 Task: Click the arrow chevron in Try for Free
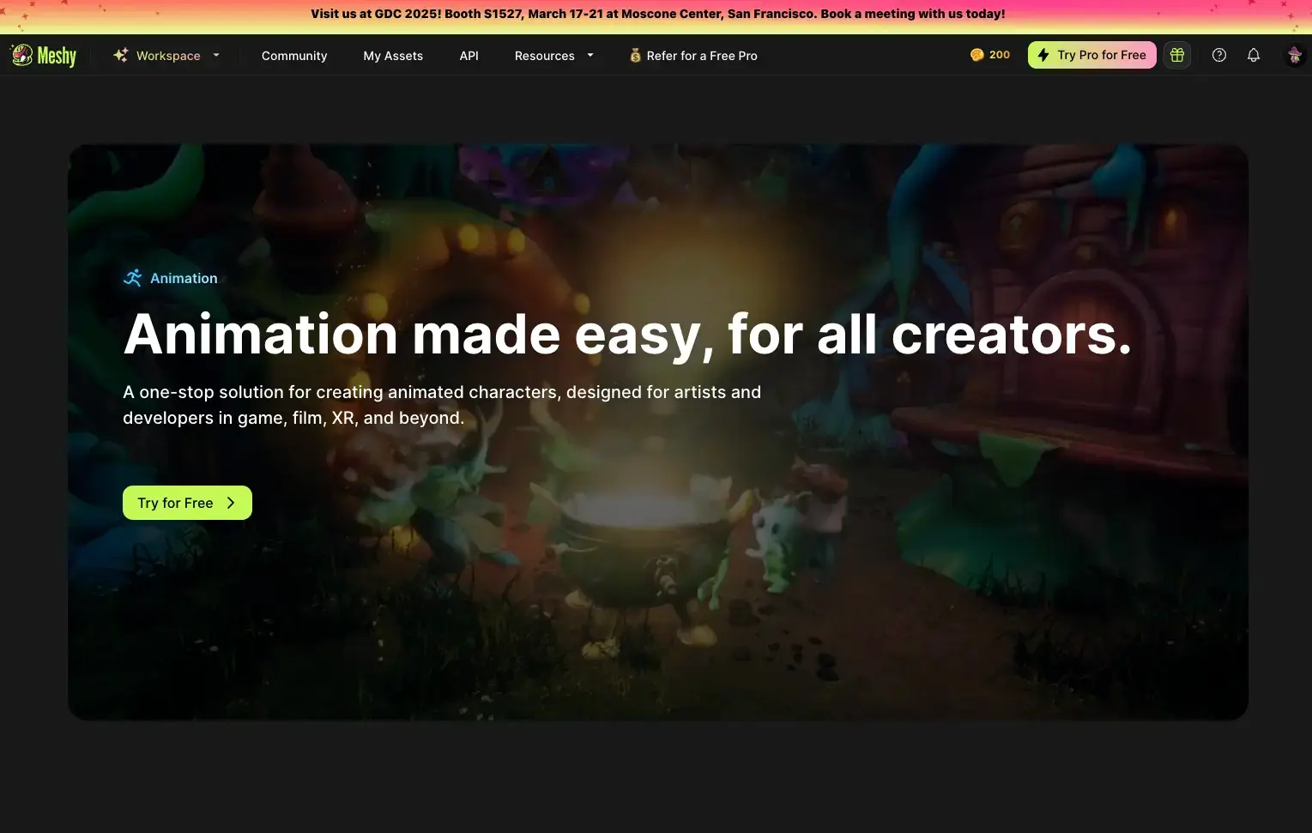[x=230, y=503]
